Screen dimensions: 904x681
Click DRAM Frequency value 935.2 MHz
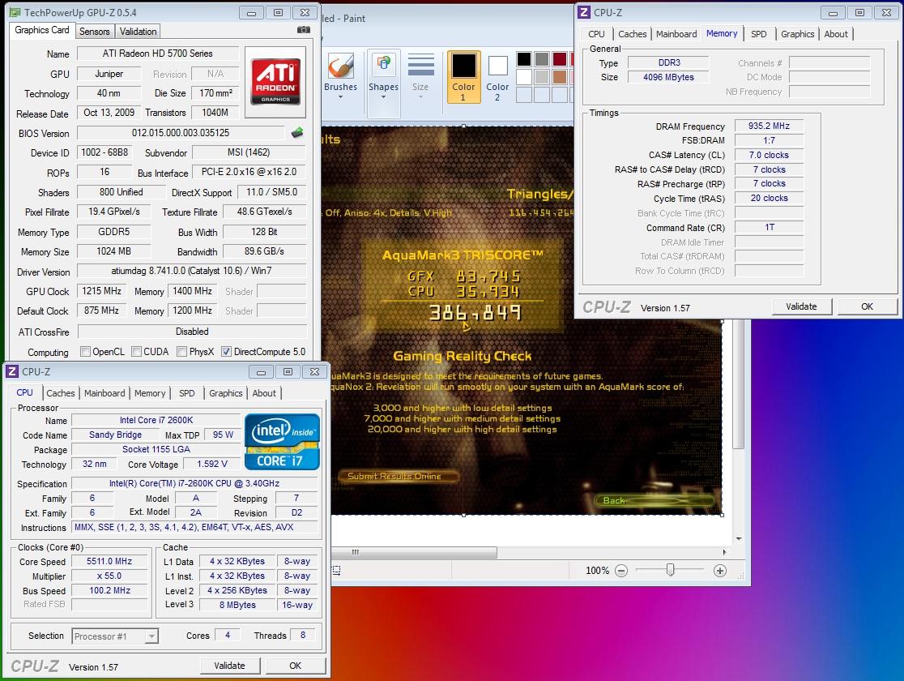769,126
